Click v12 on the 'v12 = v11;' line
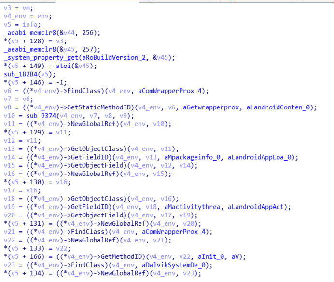This screenshot has width=334, height=282. pyautogui.click(x=9, y=141)
